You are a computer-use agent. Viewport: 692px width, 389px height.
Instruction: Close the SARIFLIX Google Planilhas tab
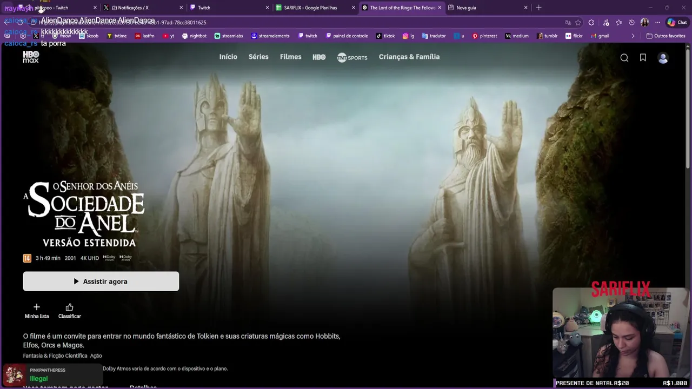354,8
